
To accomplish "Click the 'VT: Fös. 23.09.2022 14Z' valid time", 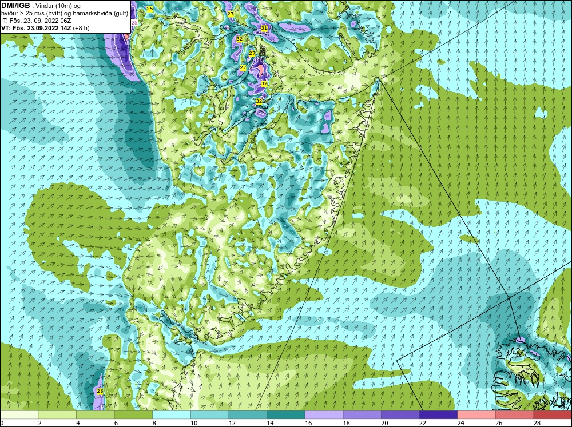I will (x=36, y=28).
